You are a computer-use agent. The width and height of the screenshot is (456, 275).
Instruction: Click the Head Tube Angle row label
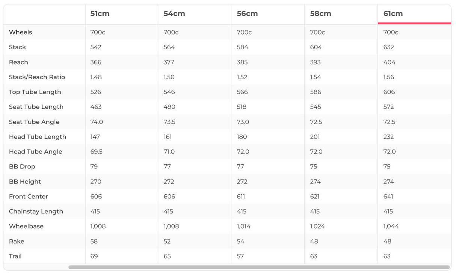36,152
